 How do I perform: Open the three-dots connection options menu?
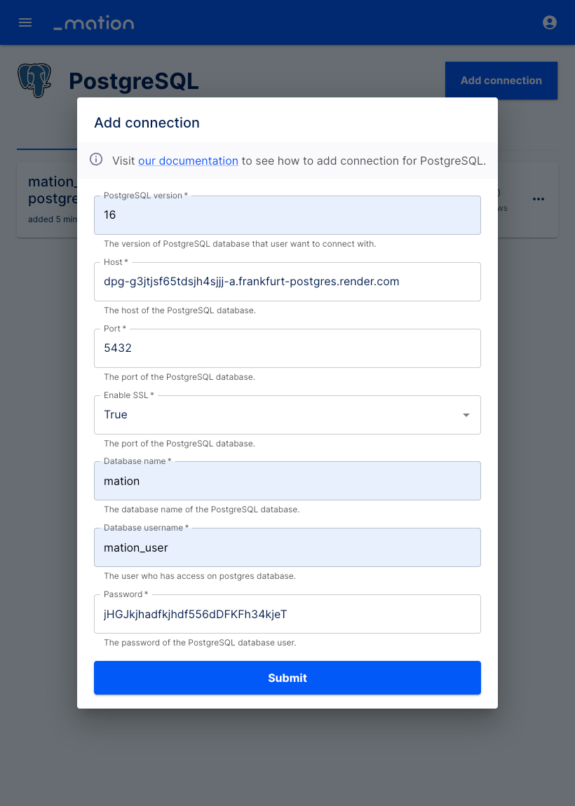(538, 199)
